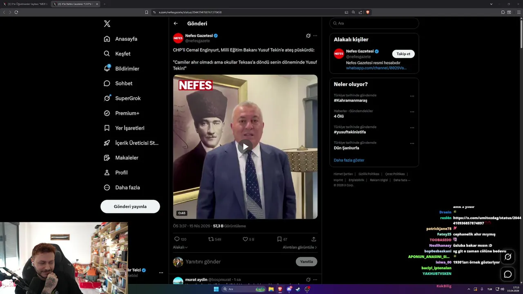Open Premium+ from sidebar
The image size is (523, 294).
click(x=121, y=113)
